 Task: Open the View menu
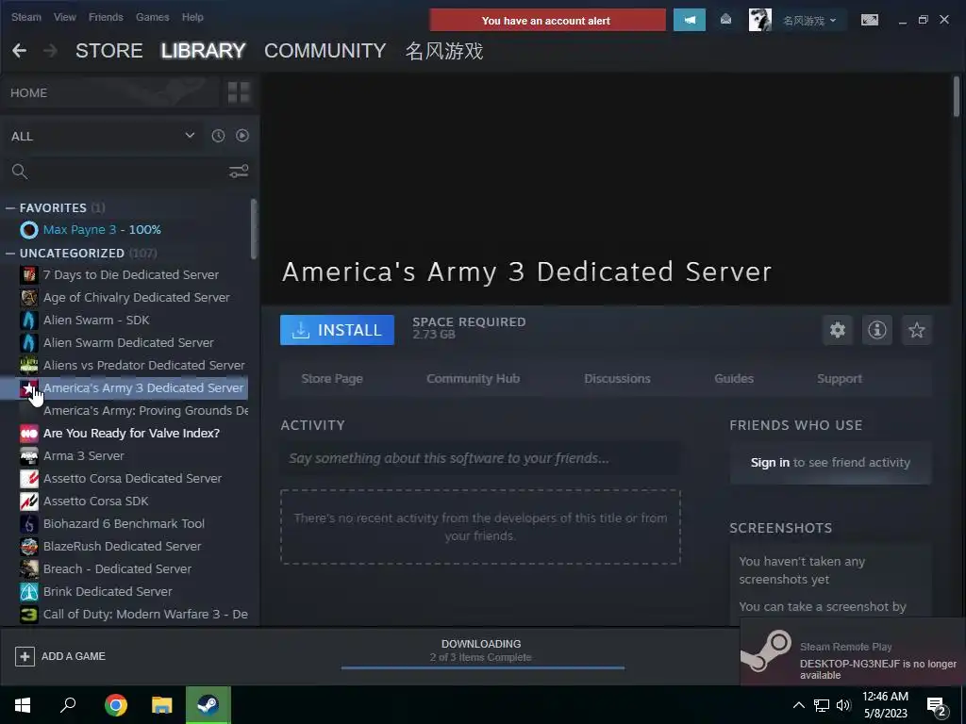[x=65, y=17]
